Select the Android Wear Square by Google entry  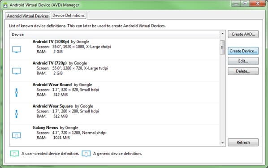(x=115, y=114)
